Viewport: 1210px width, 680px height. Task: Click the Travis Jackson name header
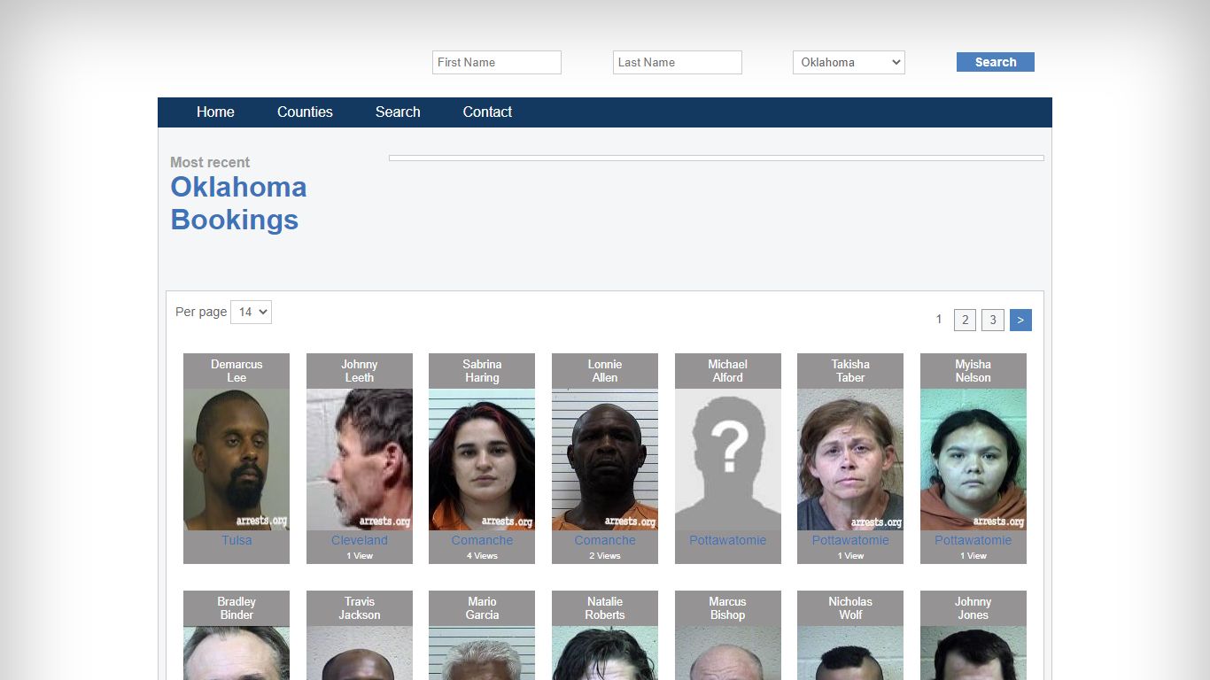[x=360, y=608]
